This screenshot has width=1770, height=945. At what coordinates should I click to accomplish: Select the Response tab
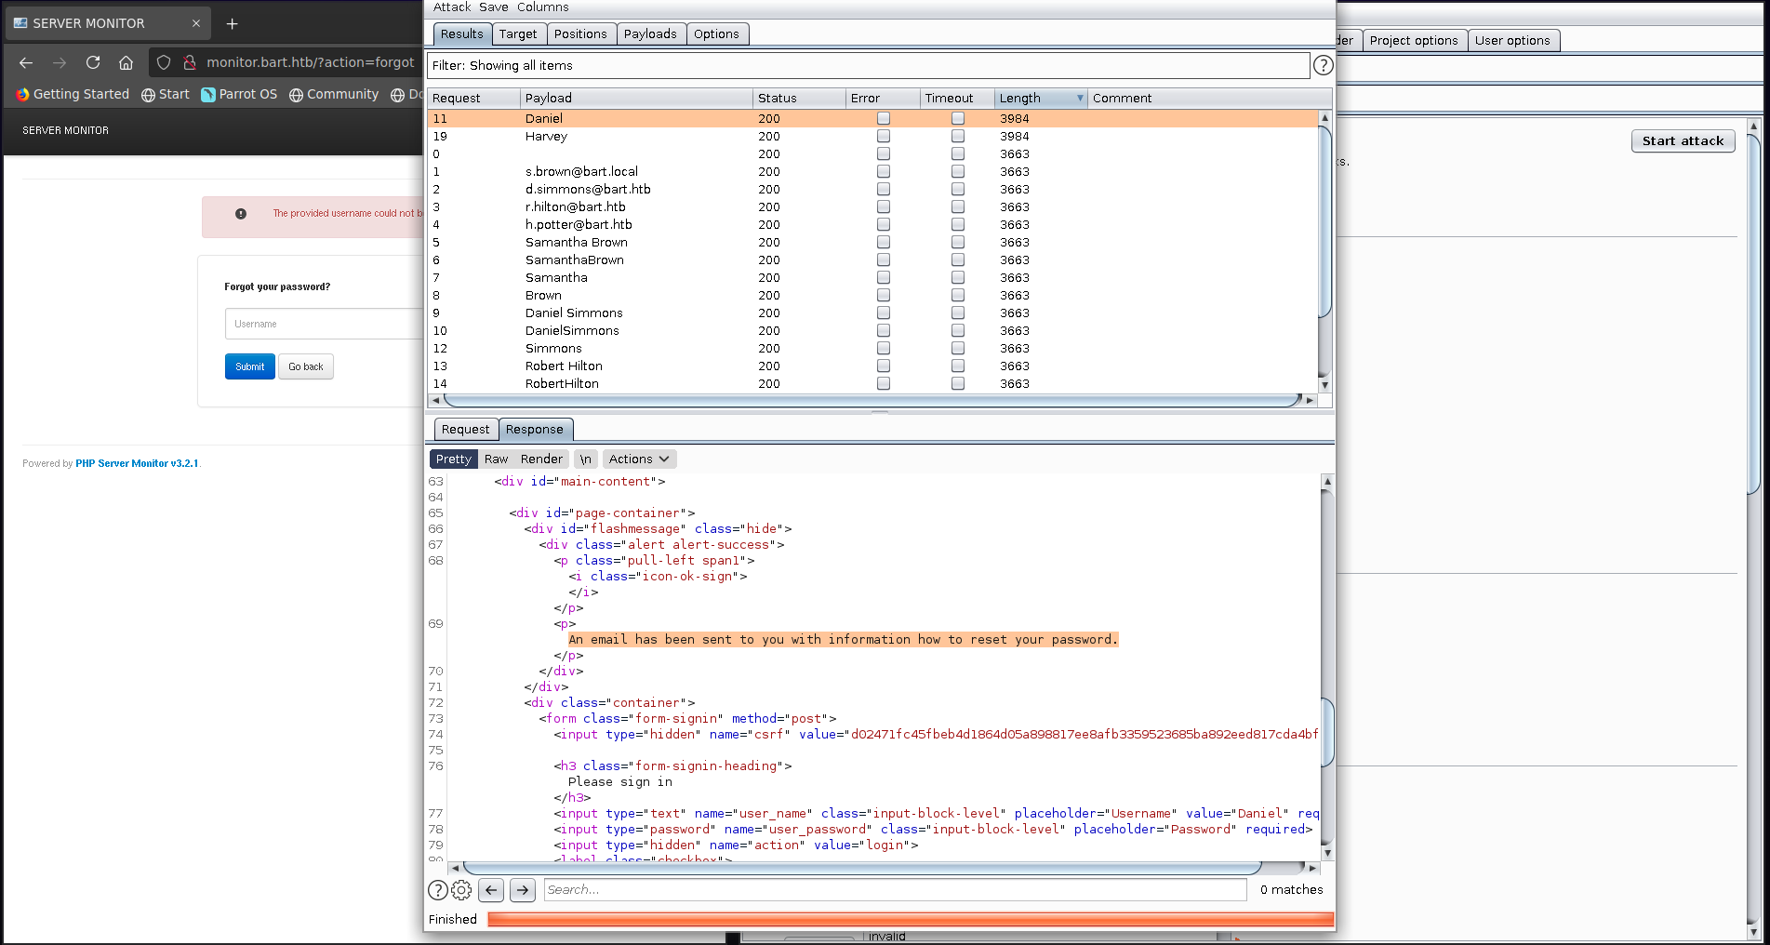tap(535, 429)
